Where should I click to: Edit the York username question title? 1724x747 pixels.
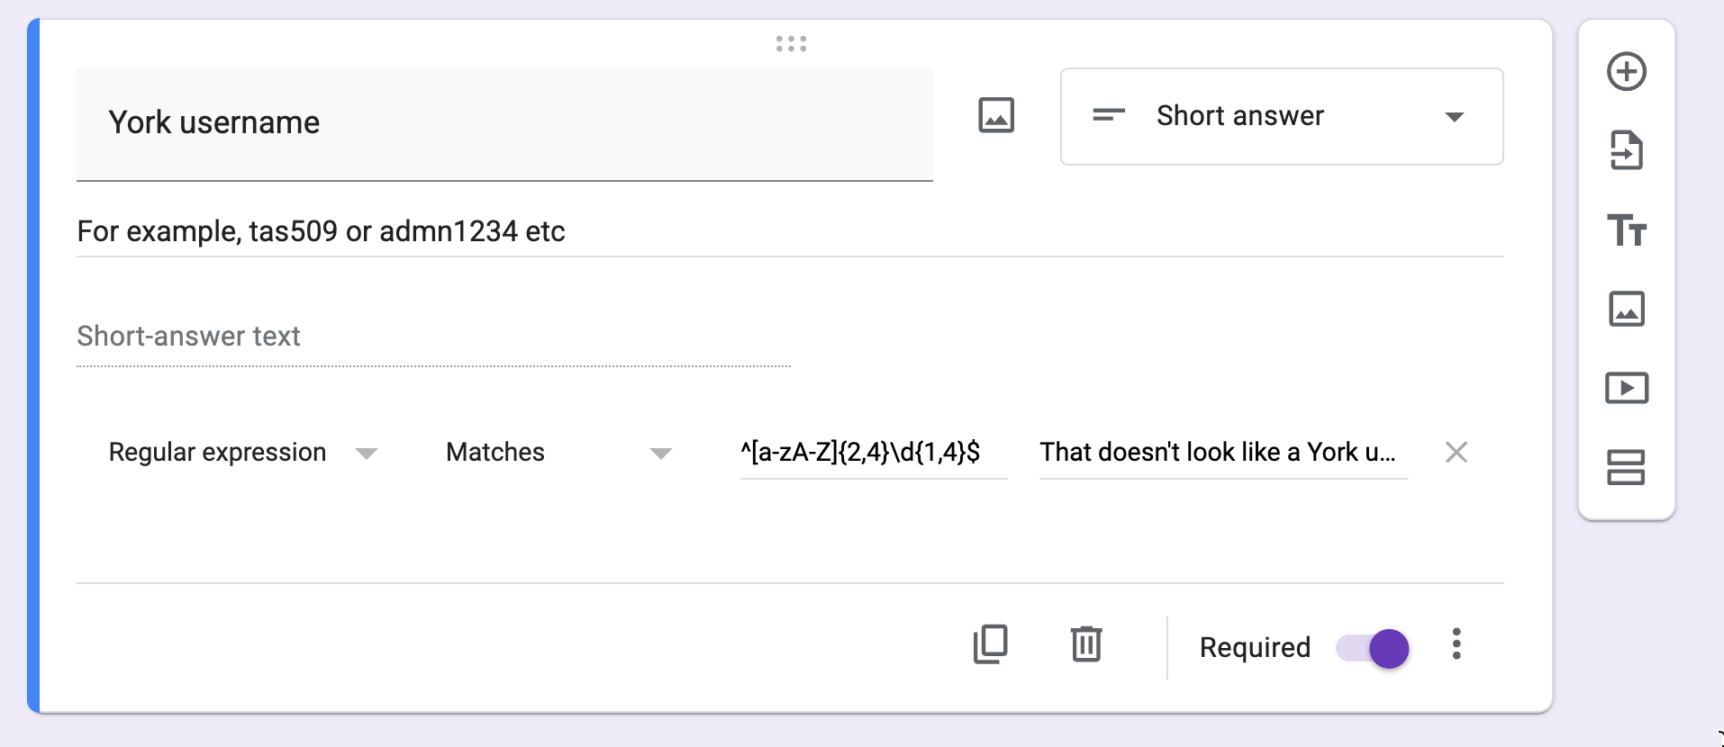click(x=504, y=123)
